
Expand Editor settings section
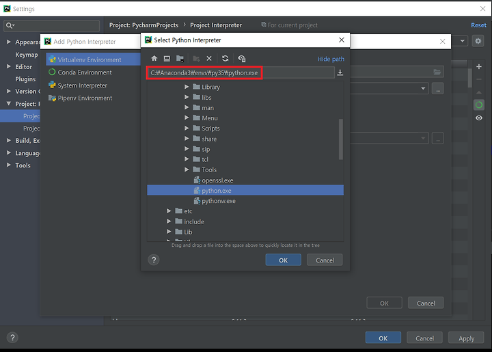[x=9, y=66]
